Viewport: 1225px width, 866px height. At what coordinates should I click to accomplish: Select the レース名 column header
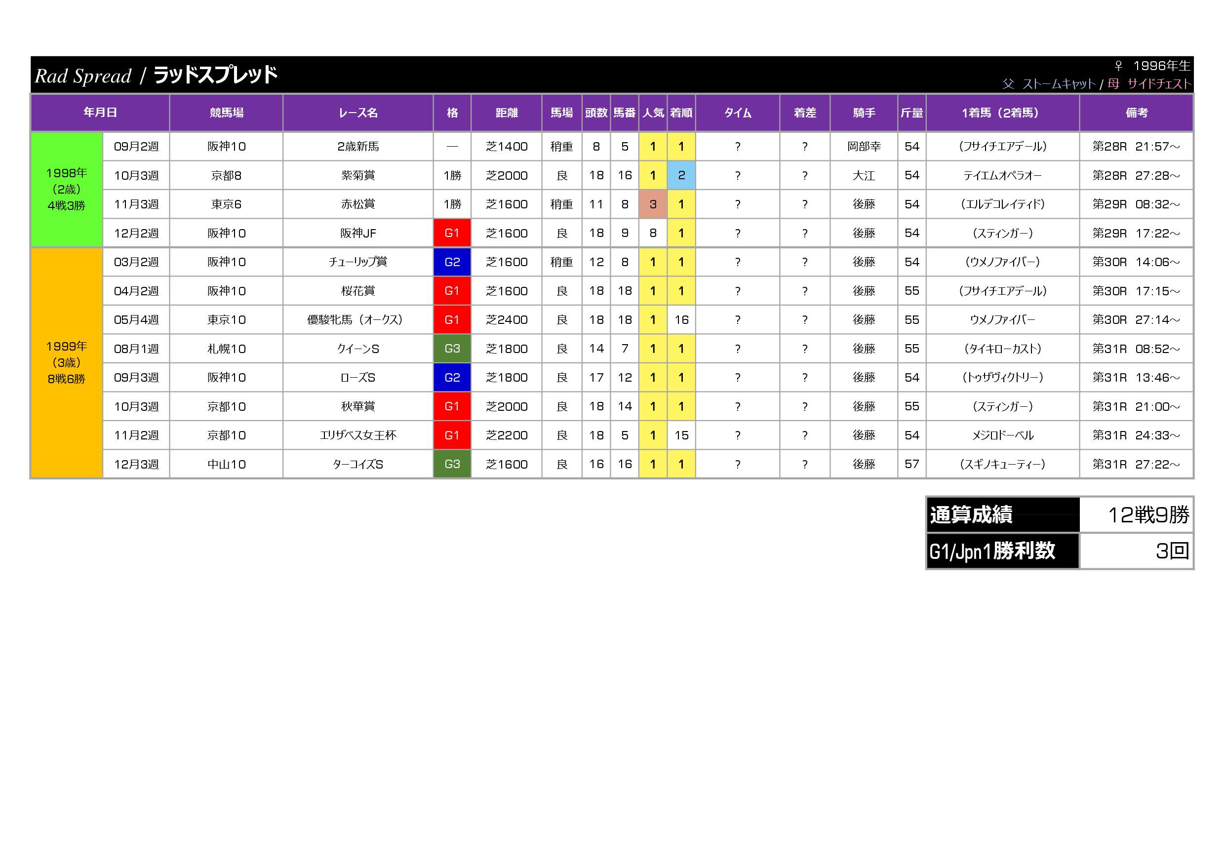[x=358, y=113]
